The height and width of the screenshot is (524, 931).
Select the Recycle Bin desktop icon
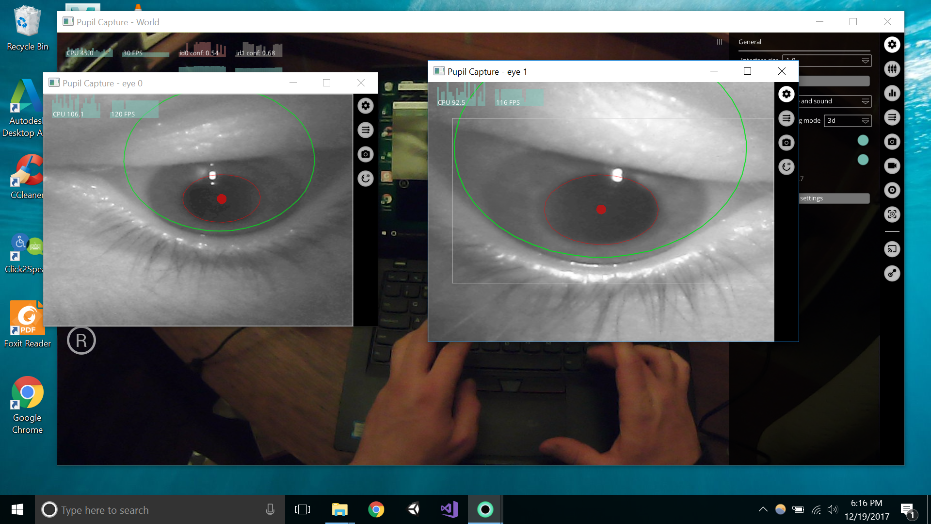click(x=28, y=28)
